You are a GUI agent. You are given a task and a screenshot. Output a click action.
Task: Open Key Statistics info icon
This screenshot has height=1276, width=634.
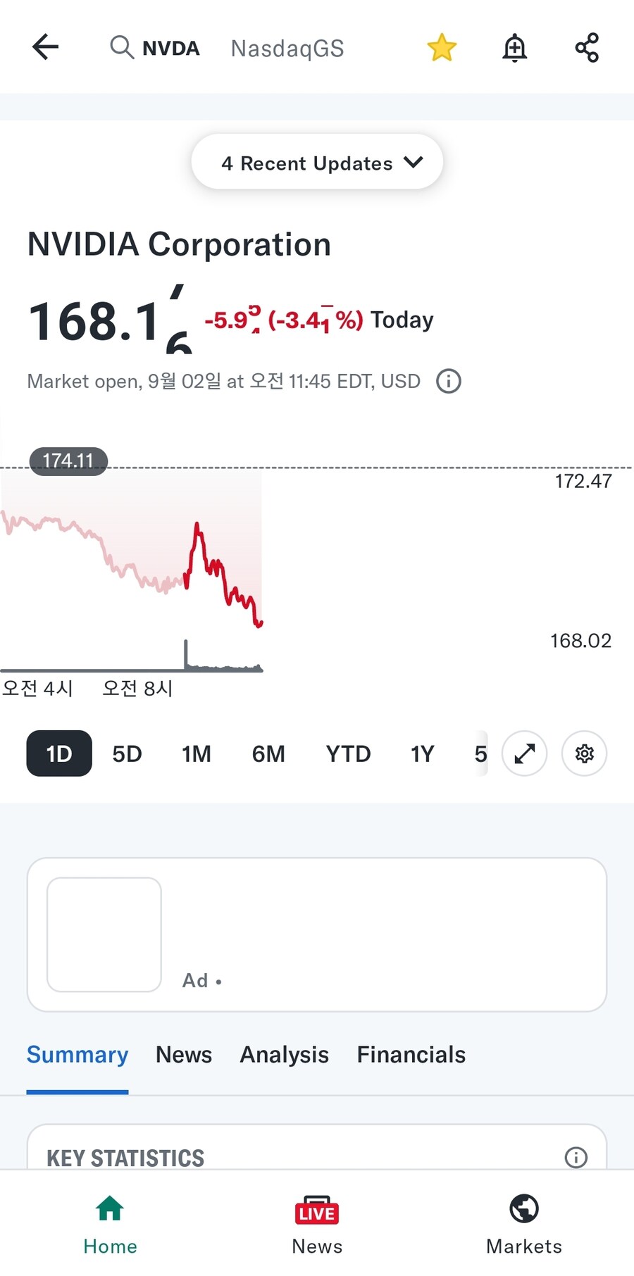(576, 1157)
